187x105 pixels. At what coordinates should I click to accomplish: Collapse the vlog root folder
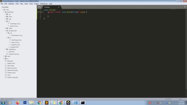point(2,10)
